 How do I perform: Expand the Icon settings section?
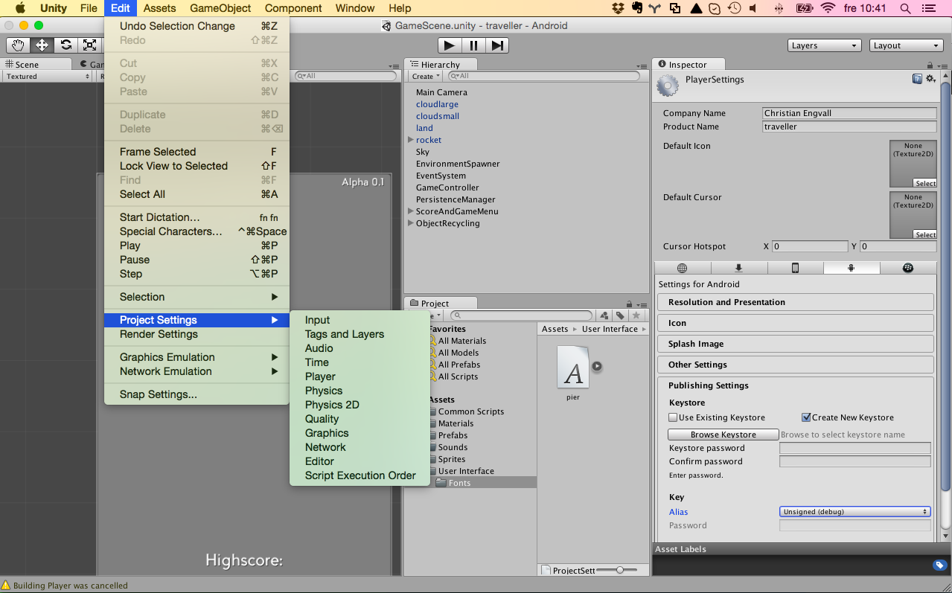coord(796,323)
